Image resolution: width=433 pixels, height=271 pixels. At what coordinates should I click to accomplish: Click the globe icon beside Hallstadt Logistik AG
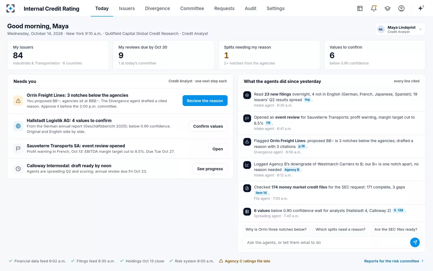pos(18,126)
